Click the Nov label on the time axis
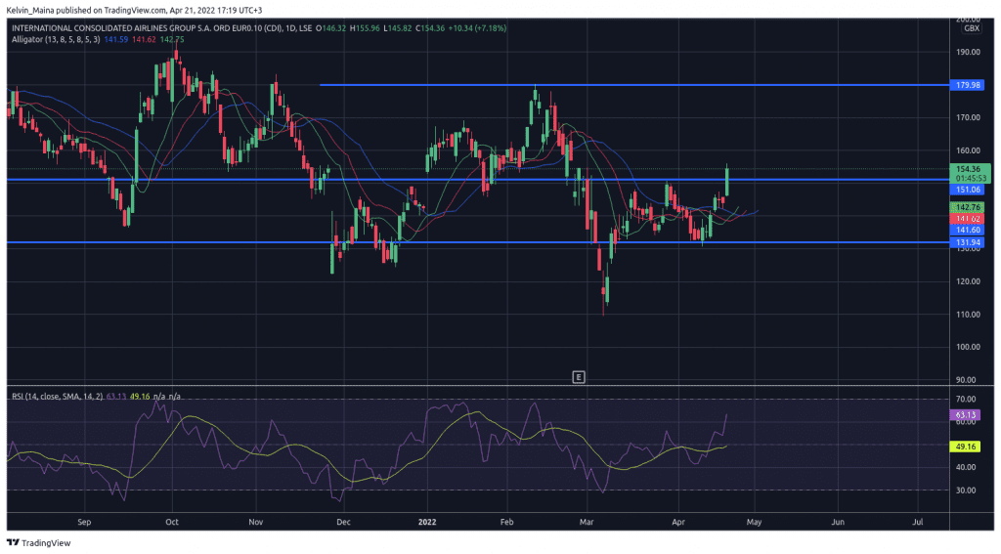This screenshot has width=1001, height=554. (x=255, y=522)
